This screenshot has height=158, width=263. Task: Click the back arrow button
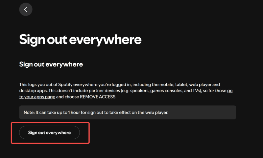26,9
